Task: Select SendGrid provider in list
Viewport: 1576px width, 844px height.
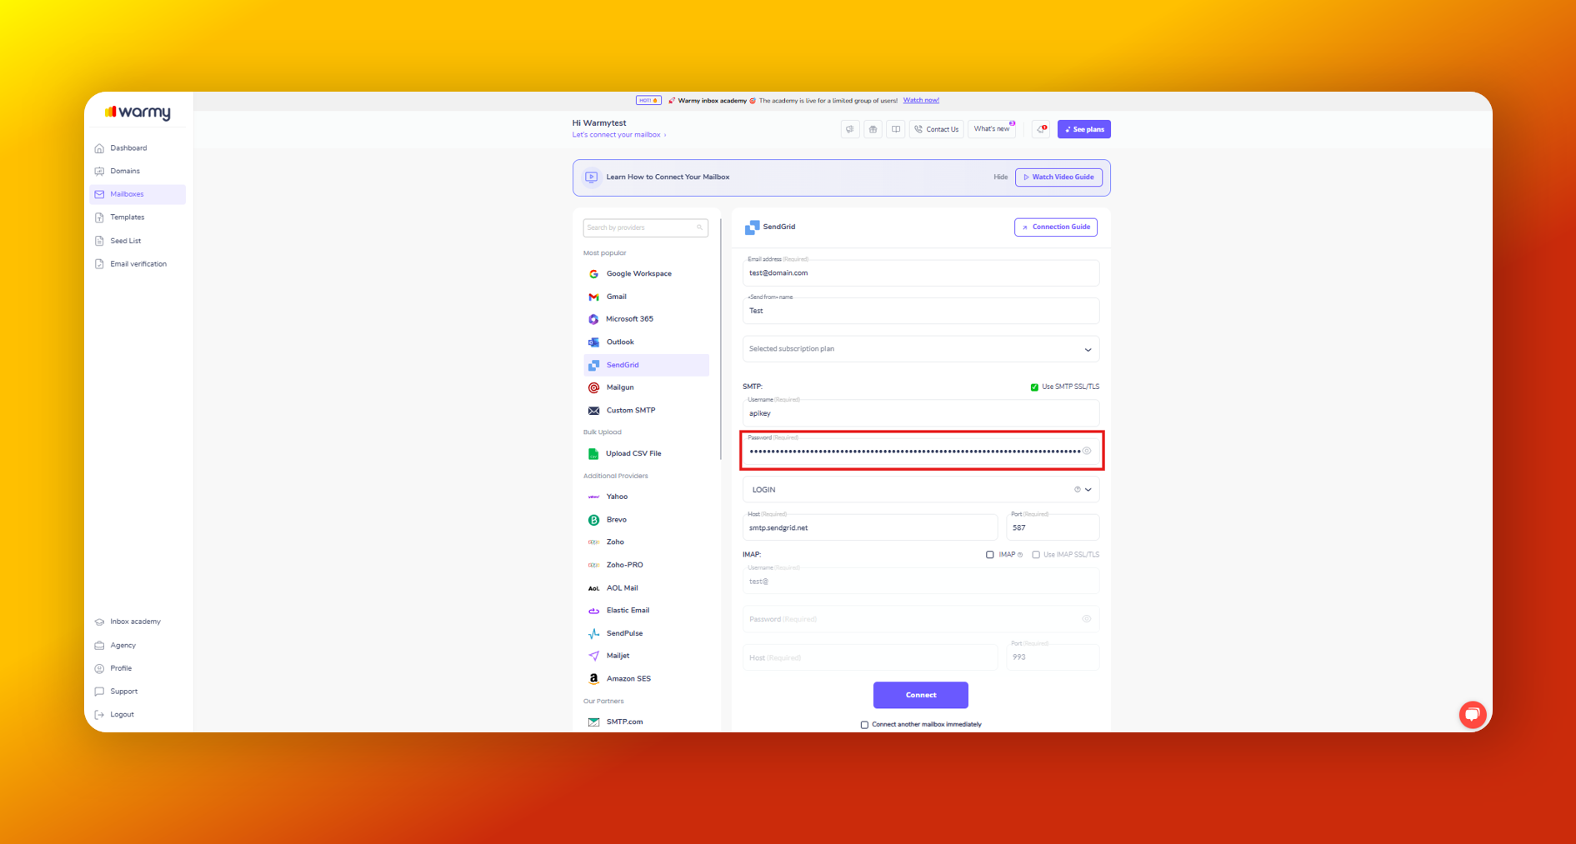Action: click(x=646, y=365)
